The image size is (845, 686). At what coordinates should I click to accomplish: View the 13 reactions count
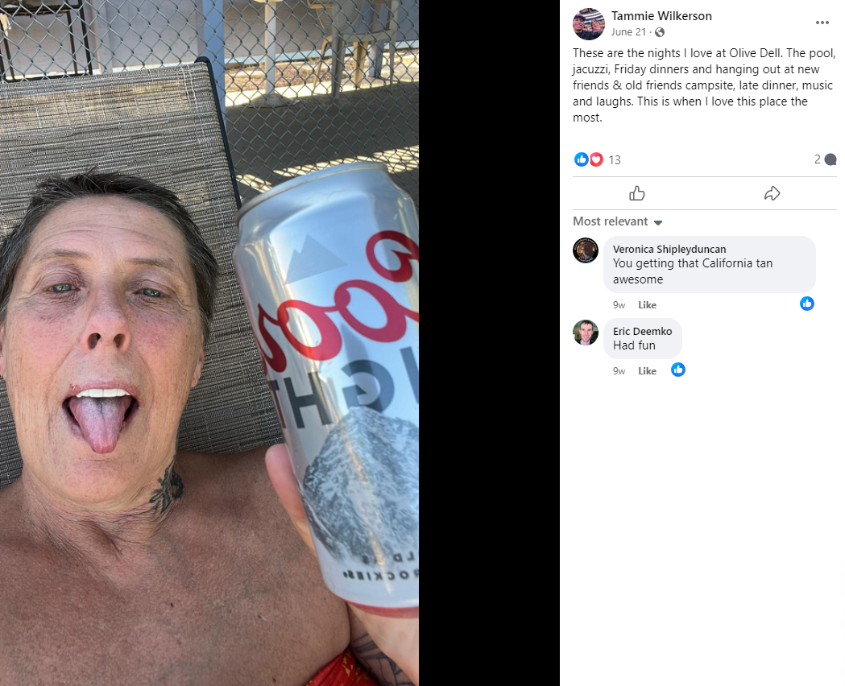[615, 160]
